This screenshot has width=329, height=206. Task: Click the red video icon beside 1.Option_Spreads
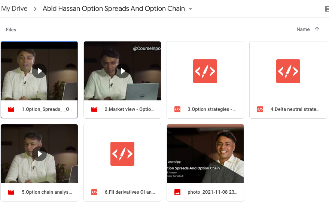click(x=11, y=109)
